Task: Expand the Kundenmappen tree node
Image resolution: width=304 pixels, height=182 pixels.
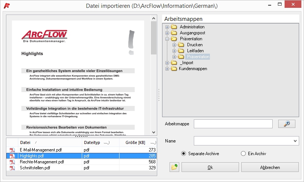Action: tap(167, 69)
